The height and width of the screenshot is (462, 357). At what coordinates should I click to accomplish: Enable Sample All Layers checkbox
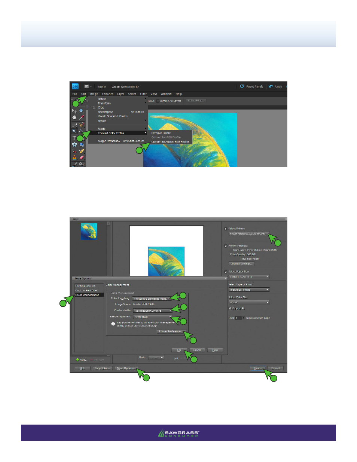[x=158, y=101]
